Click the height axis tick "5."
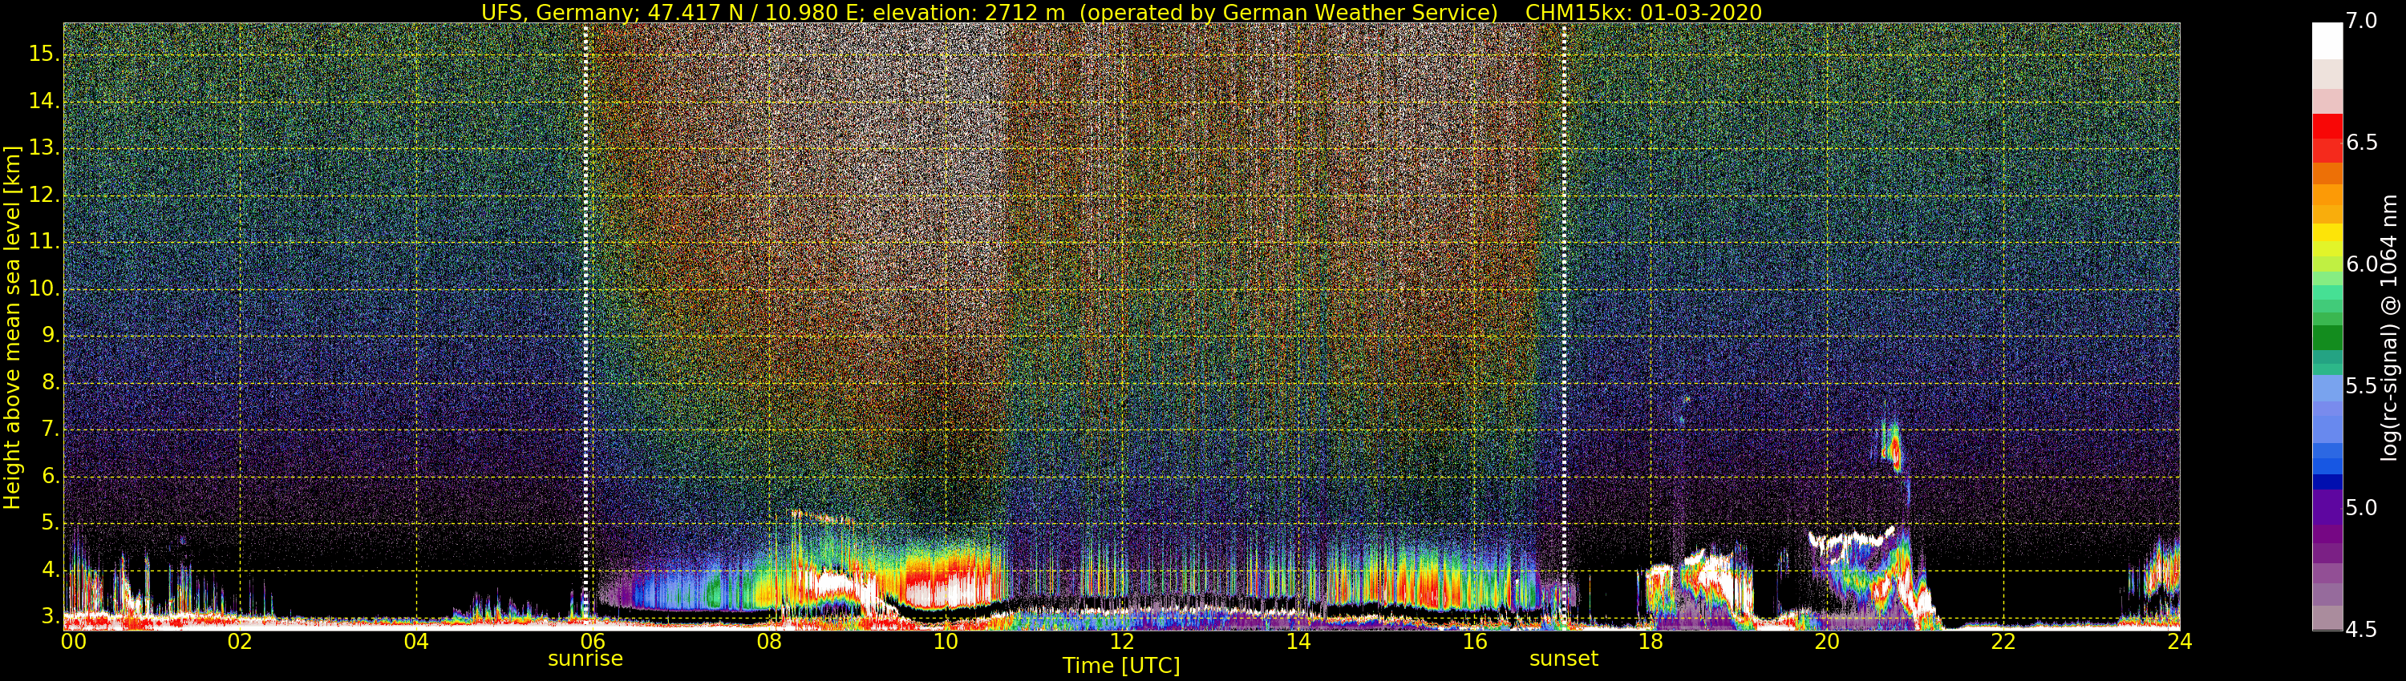The height and width of the screenshot is (681, 2406). tap(50, 523)
